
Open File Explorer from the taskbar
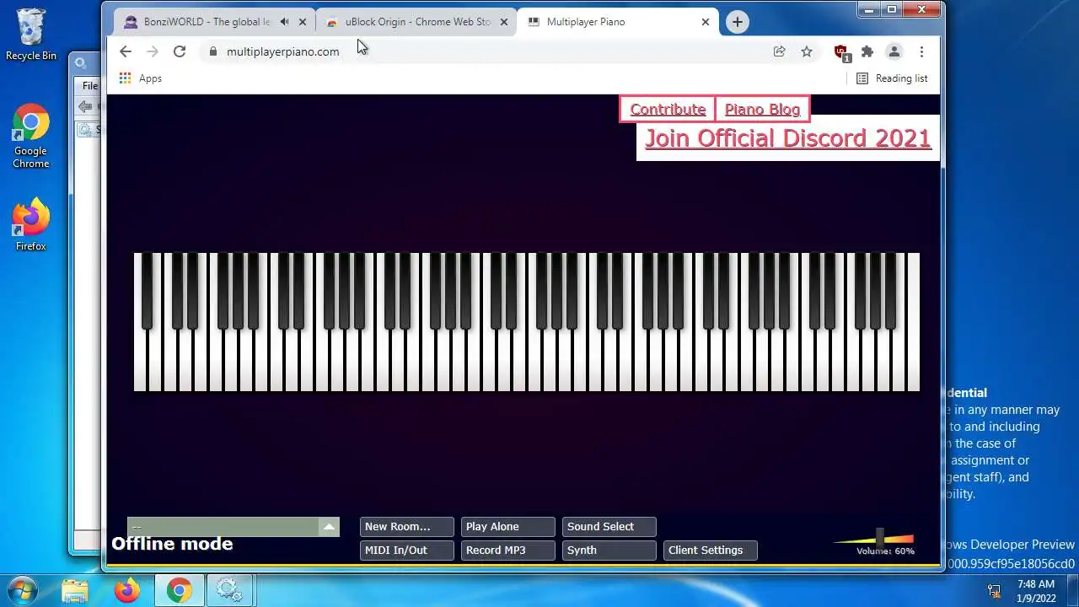coord(75,590)
